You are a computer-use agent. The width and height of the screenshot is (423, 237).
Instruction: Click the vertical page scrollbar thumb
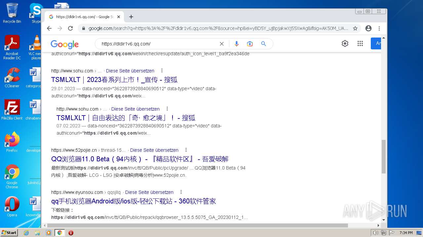point(384,156)
